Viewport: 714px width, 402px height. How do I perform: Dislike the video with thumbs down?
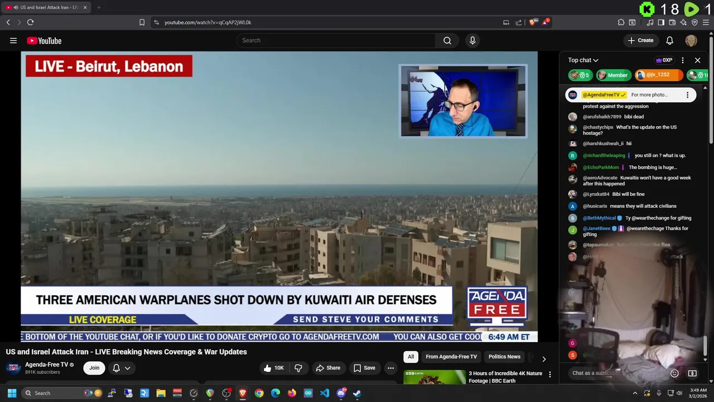[298, 368]
